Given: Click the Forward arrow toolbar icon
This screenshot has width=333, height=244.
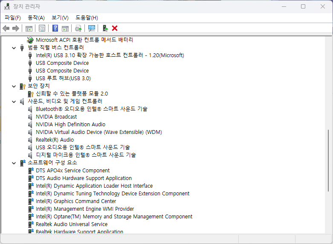Looking at the screenshot, I should click(16, 28).
